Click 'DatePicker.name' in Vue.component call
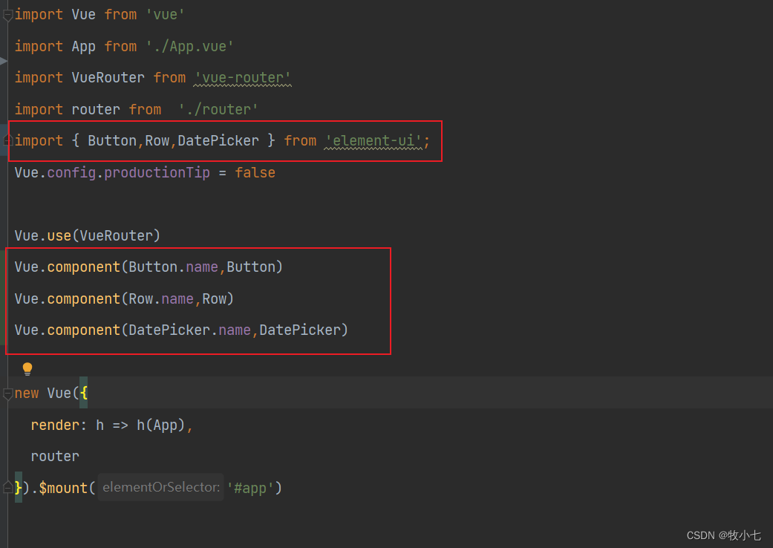Viewport: 773px width, 548px height. (x=189, y=330)
